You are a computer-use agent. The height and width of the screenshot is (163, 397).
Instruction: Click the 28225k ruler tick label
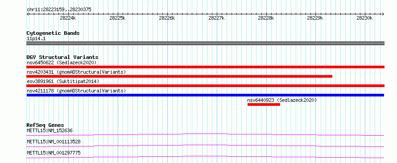[117, 18]
